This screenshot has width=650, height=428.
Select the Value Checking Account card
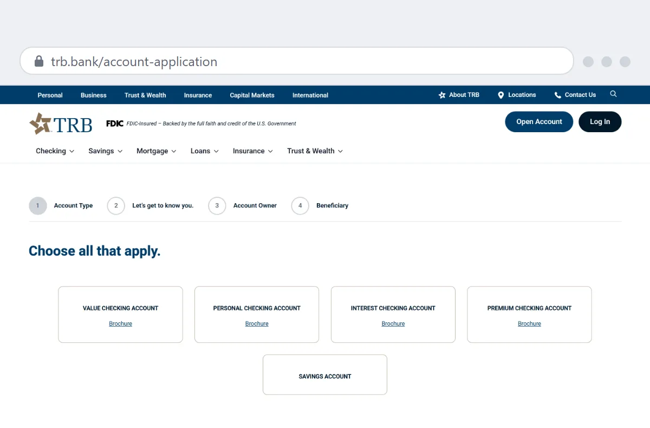[x=120, y=314]
